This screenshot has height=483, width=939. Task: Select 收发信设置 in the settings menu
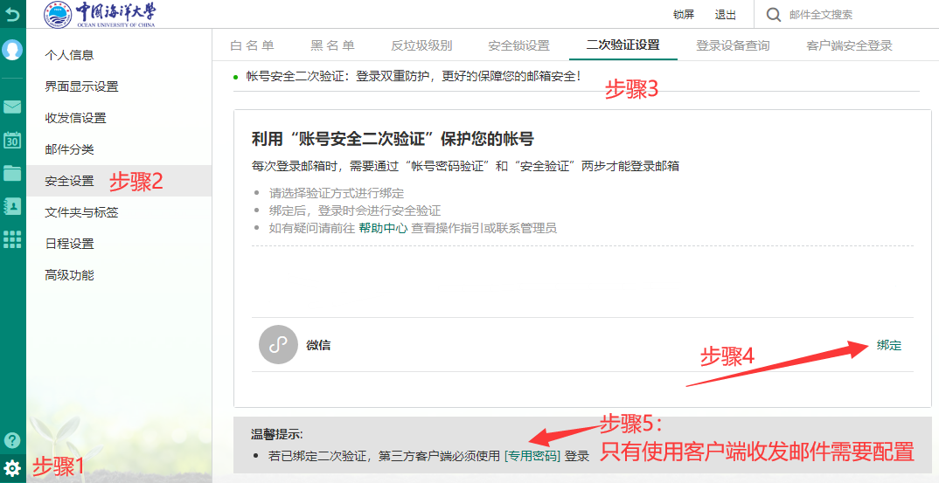coord(75,118)
